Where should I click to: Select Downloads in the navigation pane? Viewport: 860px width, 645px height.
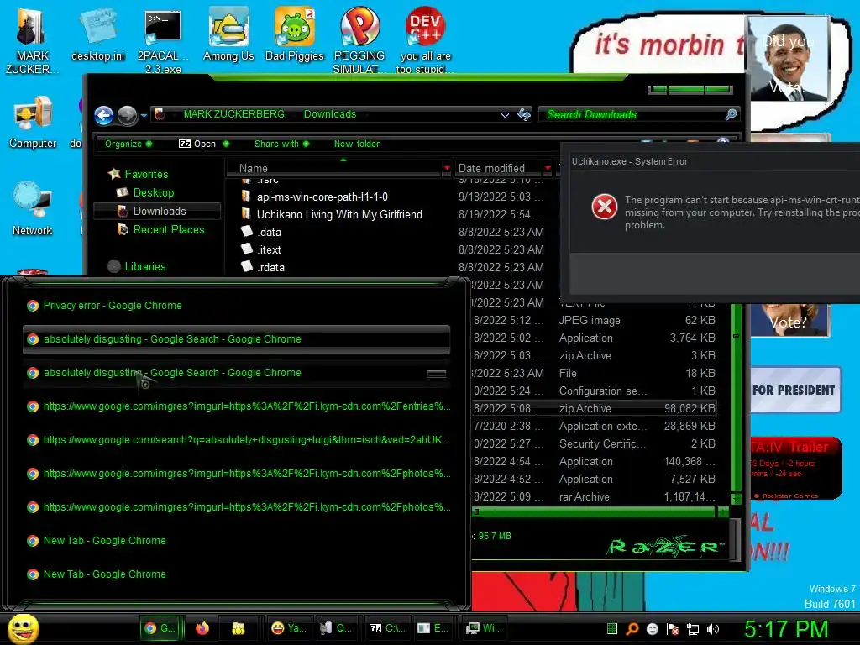157,211
